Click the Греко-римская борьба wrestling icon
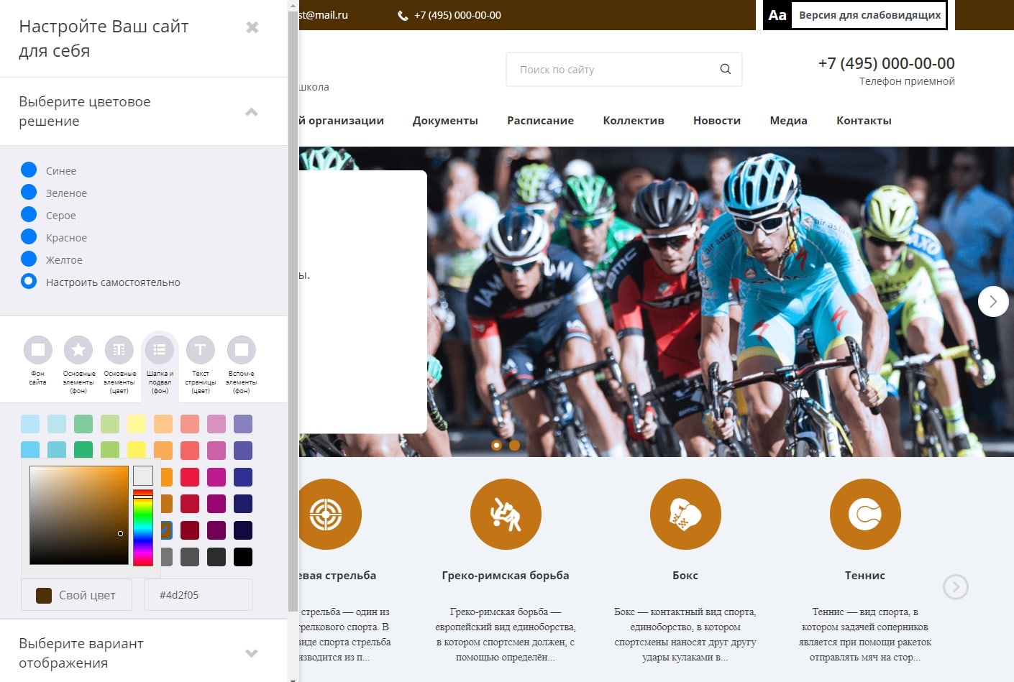This screenshot has width=1014, height=682. 506,515
